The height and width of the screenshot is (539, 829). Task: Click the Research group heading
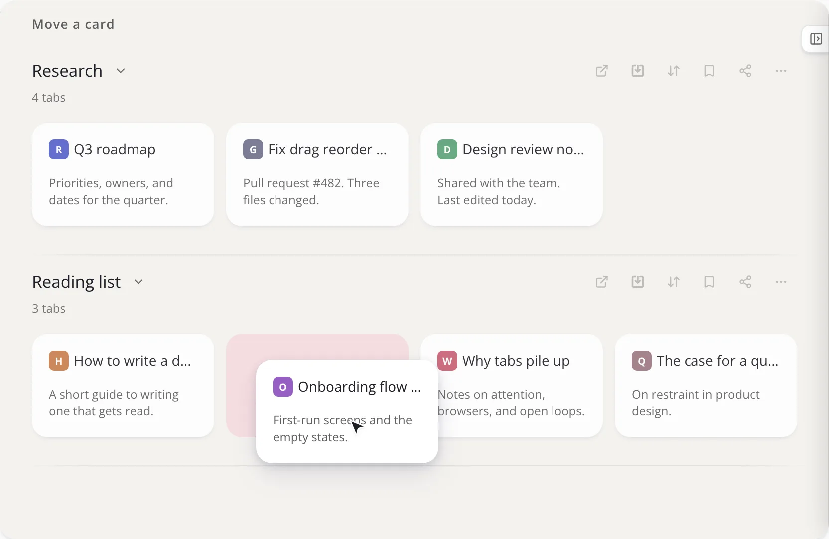pos(67,71)
